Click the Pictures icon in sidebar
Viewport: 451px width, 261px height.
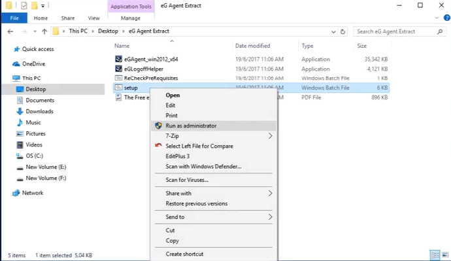[20, 133]
